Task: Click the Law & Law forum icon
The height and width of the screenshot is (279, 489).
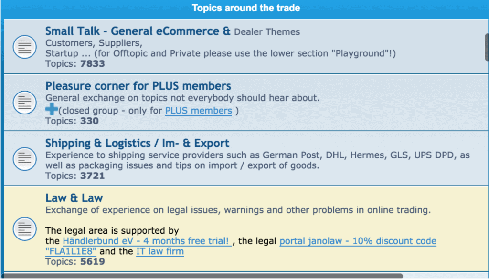Action: tap(25, 228)
